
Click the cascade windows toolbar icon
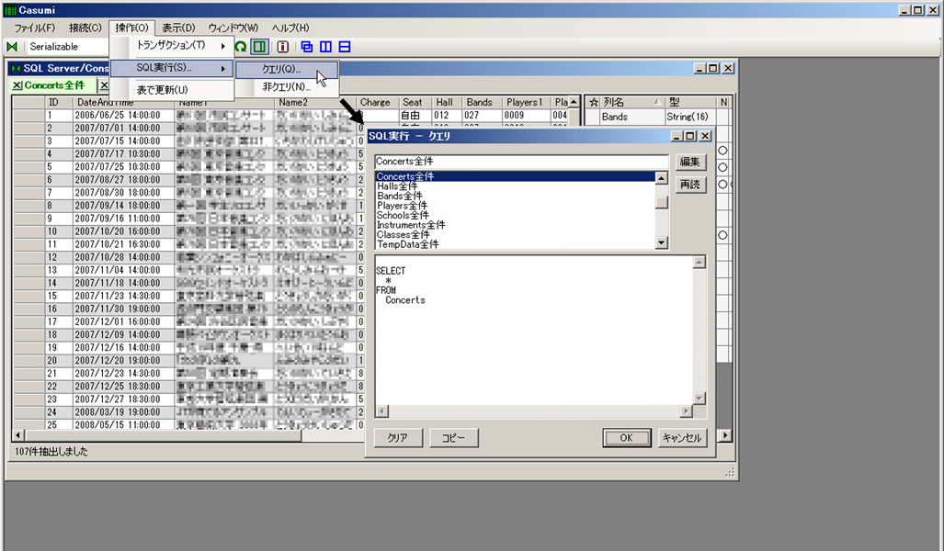(307, 46)
